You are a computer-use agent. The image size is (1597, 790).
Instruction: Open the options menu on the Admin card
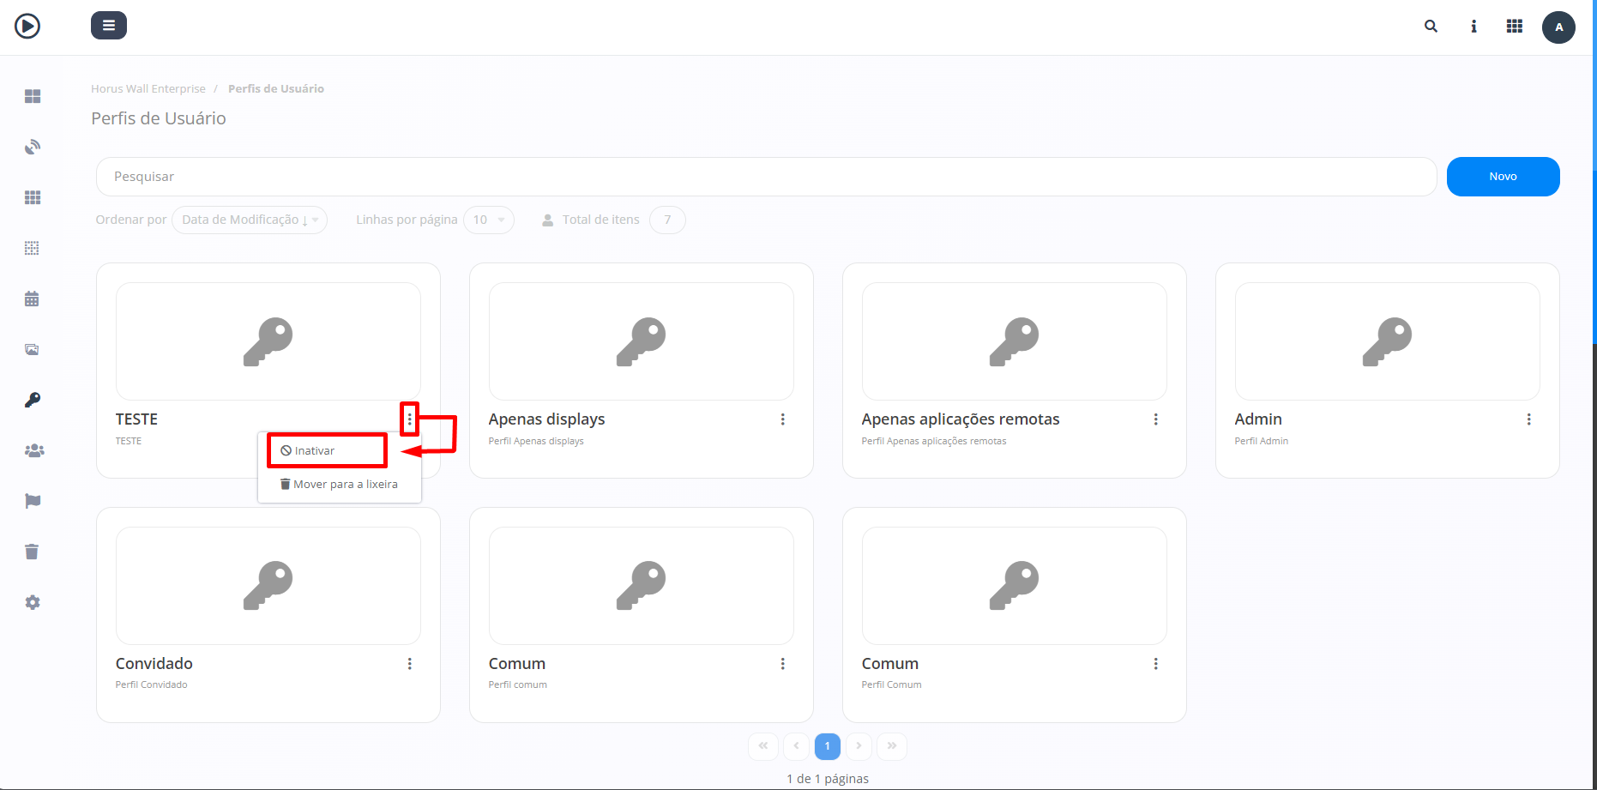(1529, 419)
